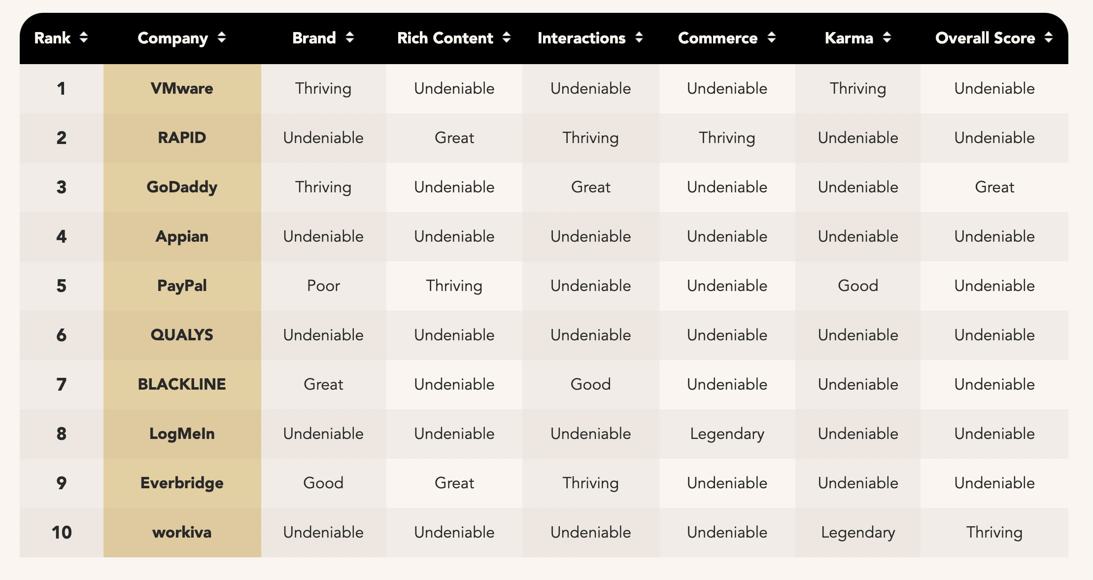Click the Company header text
The width and height of the screenshot is (1093, 580).
(x=172, y=38)
